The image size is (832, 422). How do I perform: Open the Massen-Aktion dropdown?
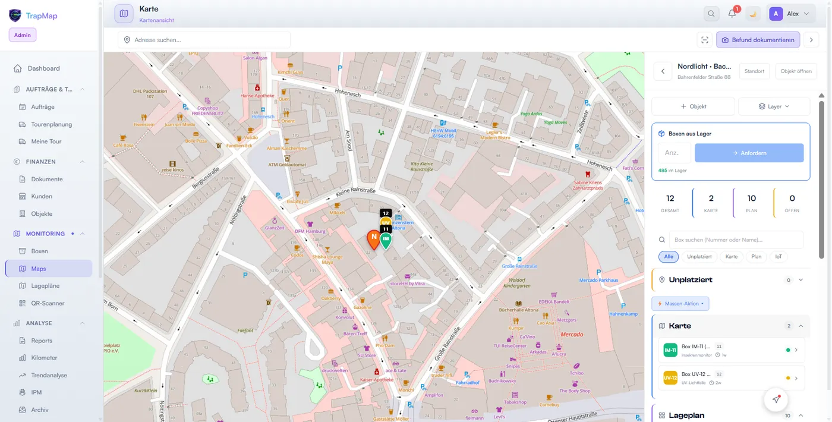[x=680, y=304]
